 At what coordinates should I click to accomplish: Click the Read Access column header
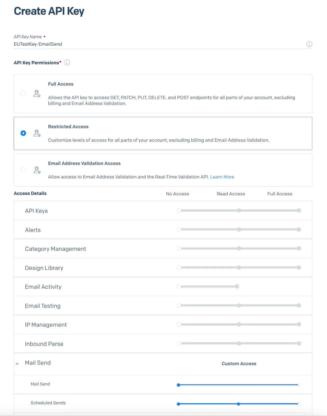231,194
